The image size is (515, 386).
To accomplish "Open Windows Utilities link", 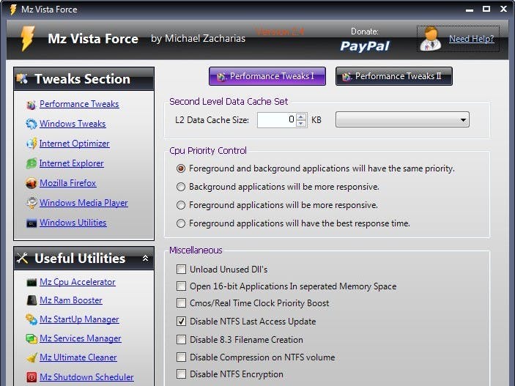I will (x=73, y=223).
